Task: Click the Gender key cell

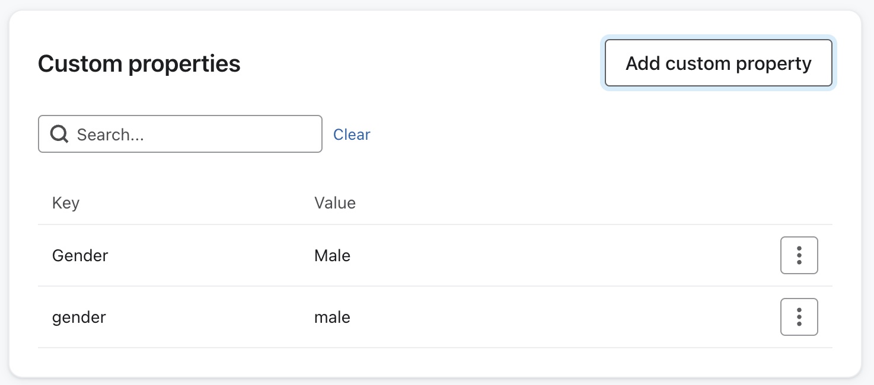Action: 79,255
